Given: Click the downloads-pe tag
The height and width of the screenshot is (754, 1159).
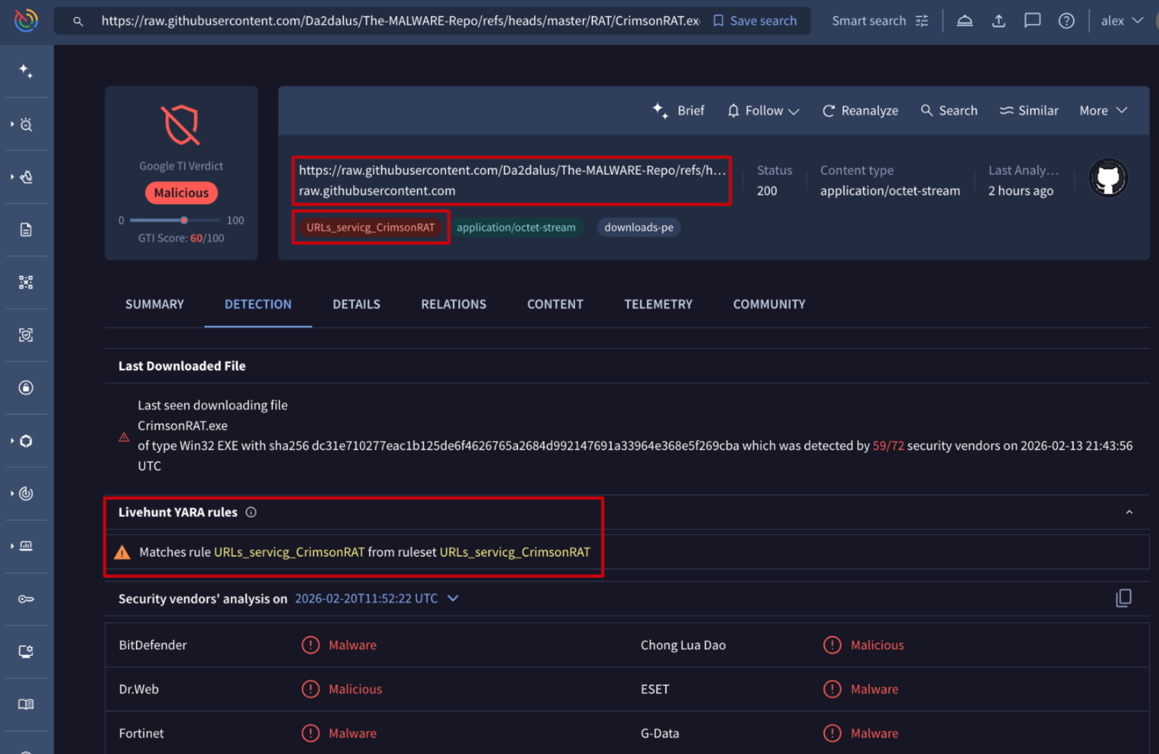Looking at the screenshot, I should [x=639, y=227].
